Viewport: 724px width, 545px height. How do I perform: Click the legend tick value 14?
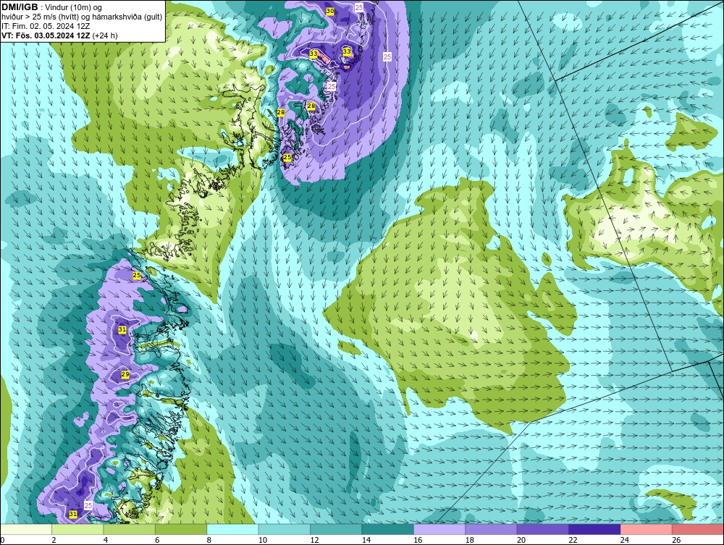(x=366, y=540)
